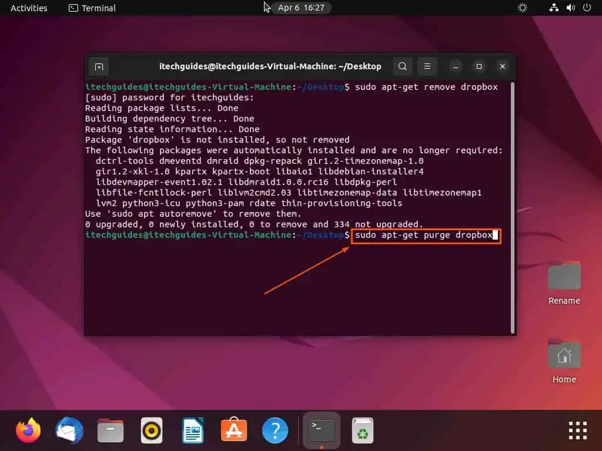Launch Ubuntu Software center from the dock
This screenshot has width=602, height=451.
[x=233, y=430]
